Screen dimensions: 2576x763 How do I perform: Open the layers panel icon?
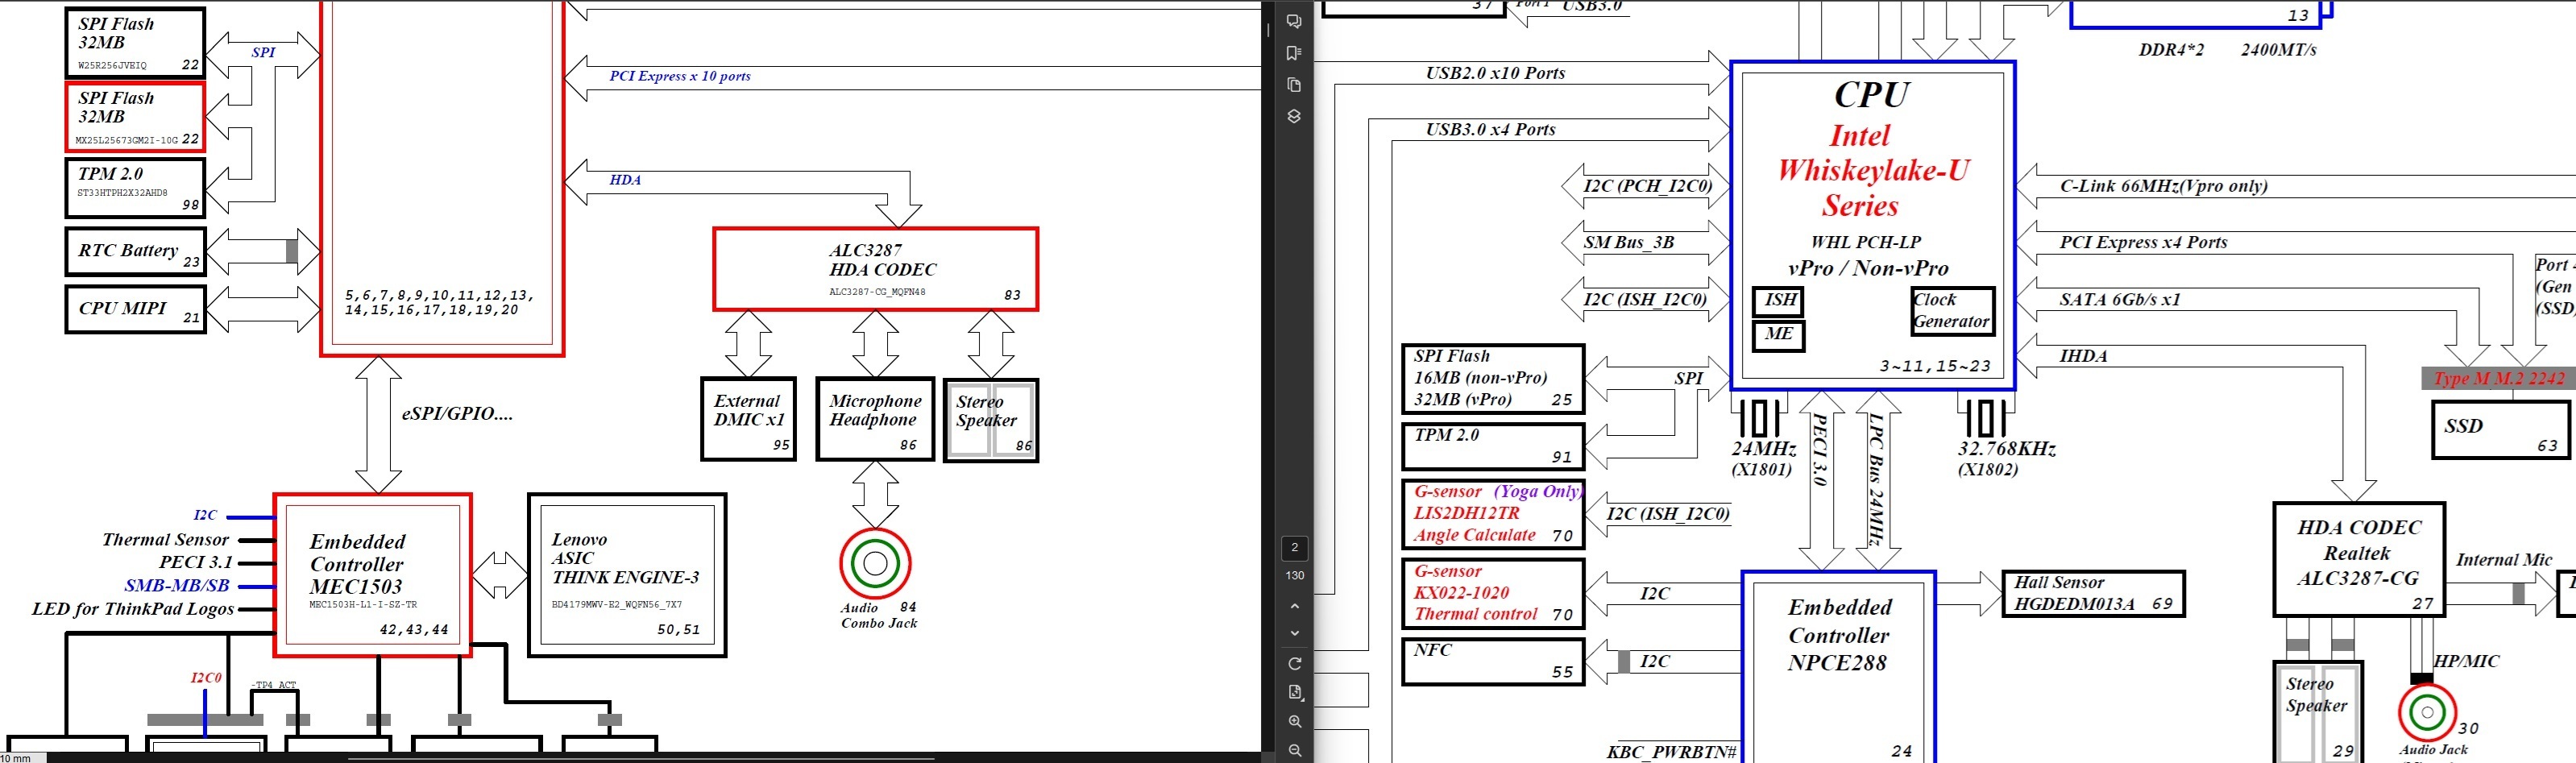1294,116
